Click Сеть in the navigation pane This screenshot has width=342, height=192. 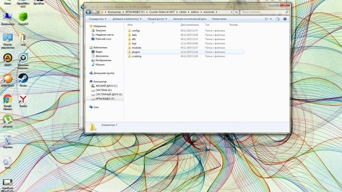click(x=96, y=107)
